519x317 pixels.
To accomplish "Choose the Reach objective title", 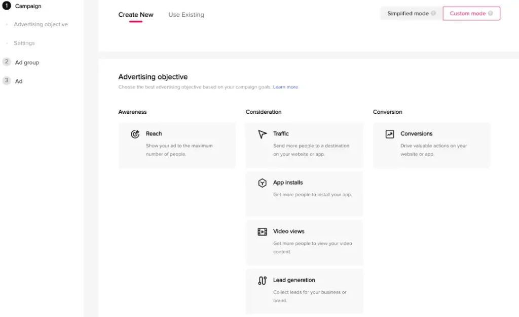I will 154,134.
